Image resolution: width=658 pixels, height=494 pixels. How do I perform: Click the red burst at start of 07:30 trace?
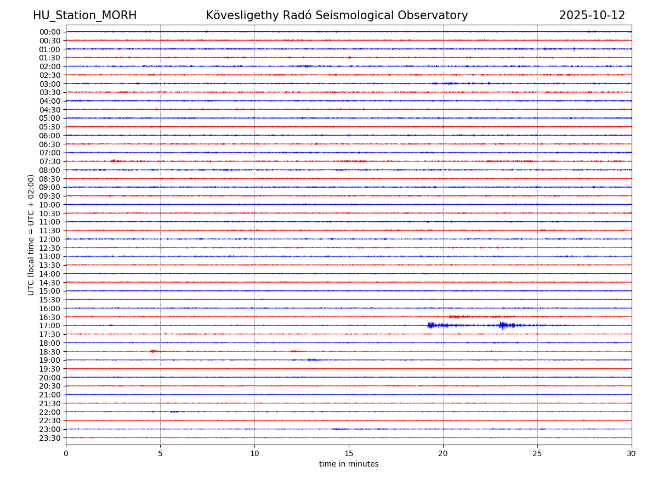click(x=114, y=161)
